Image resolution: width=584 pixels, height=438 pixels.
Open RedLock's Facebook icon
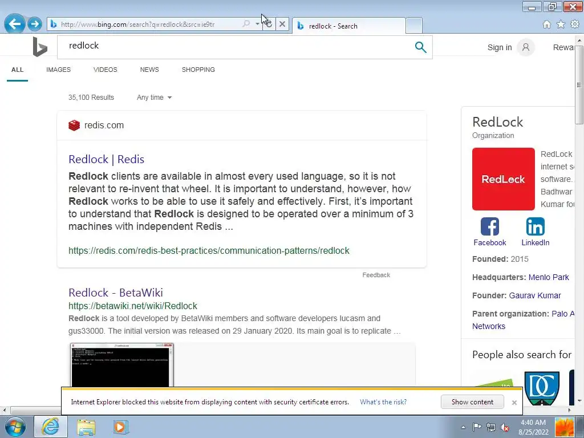[489, 226]
